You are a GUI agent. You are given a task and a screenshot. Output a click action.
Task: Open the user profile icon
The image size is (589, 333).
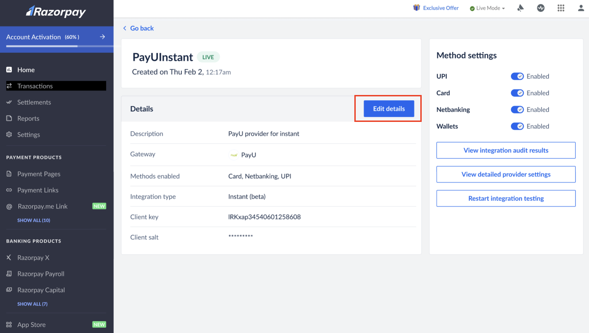tap(581, 8)
